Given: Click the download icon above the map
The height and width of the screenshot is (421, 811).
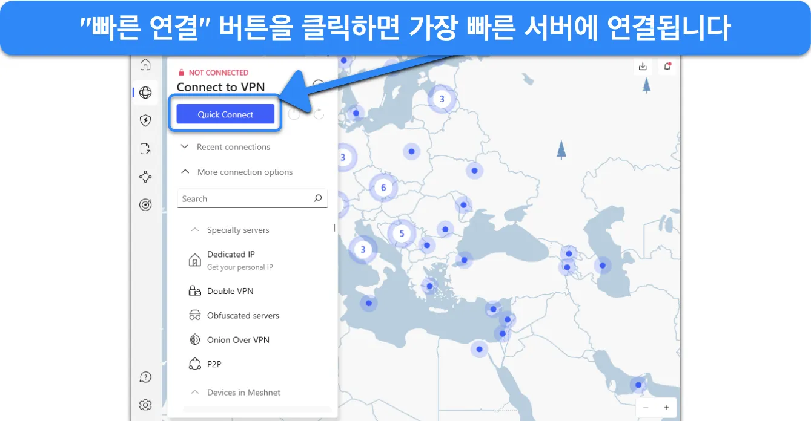Looking at the screenshot, I should 643,67.
